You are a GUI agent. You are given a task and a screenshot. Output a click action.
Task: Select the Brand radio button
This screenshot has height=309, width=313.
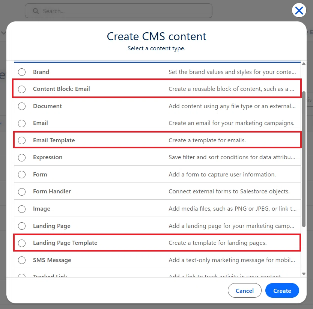coord(22,72)
